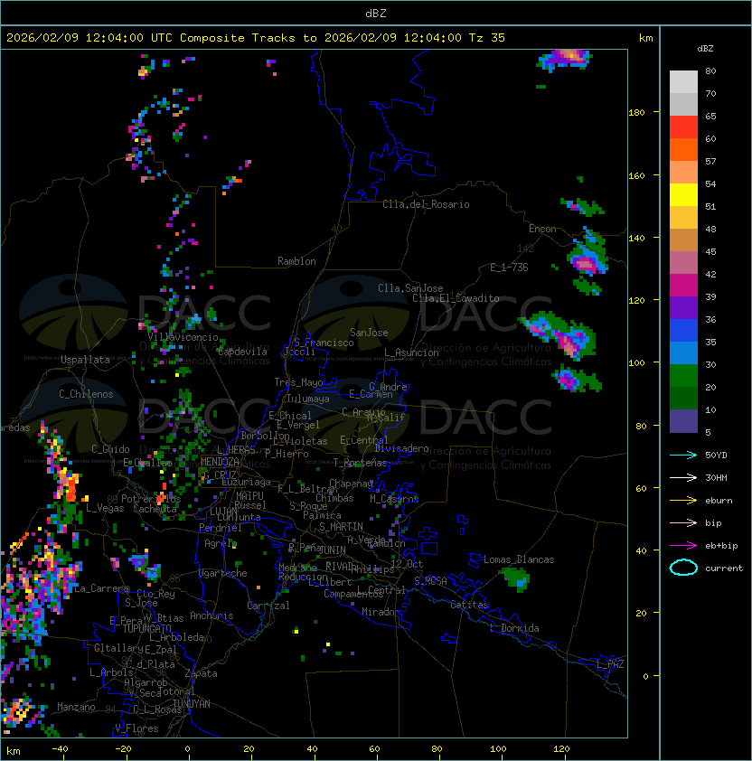Click the 'Ugarteche' map label

coord(223,573)
